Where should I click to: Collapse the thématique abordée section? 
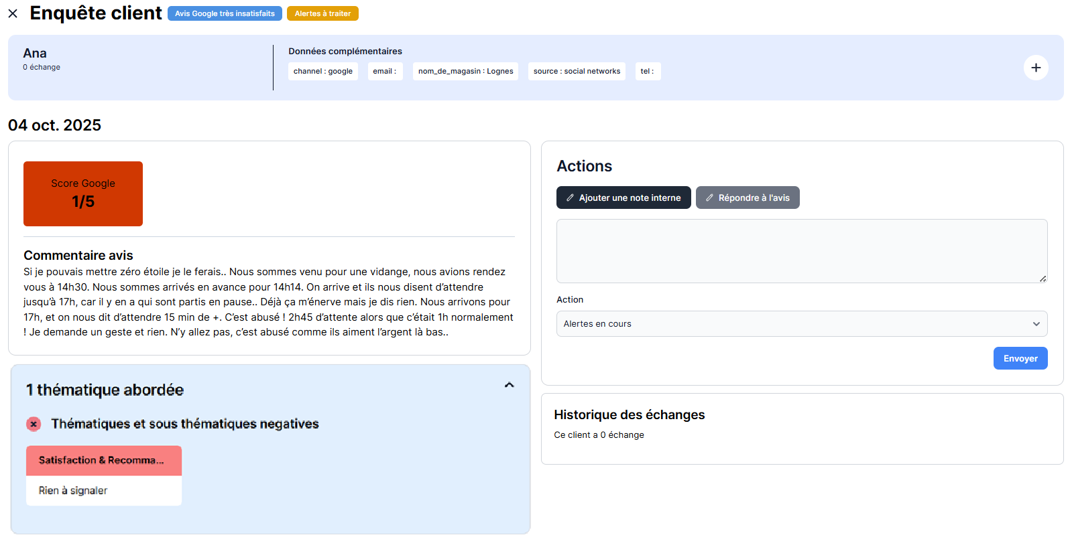[x=509, y=385]
